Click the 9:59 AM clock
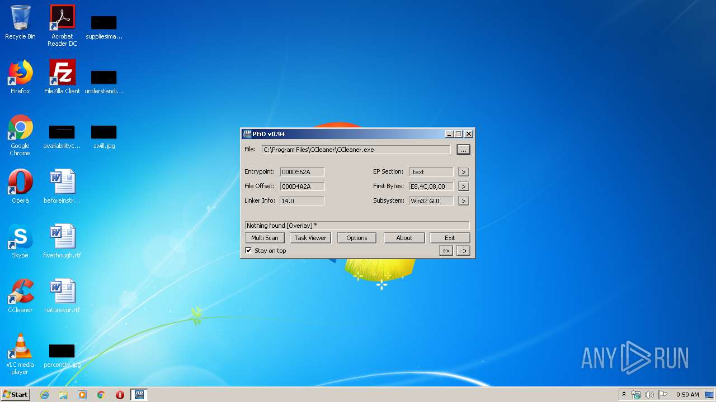 point(687,395)
